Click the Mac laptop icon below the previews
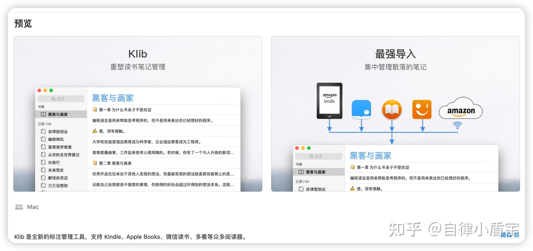Screen dimensions: 533x251 (x=19, y=207)
